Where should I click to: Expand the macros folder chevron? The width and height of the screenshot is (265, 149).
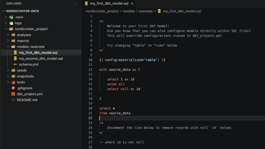8,41
